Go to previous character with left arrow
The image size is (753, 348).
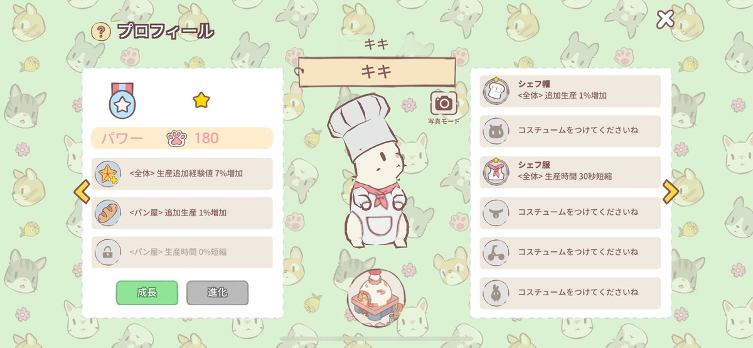click(x=82, y=192)
